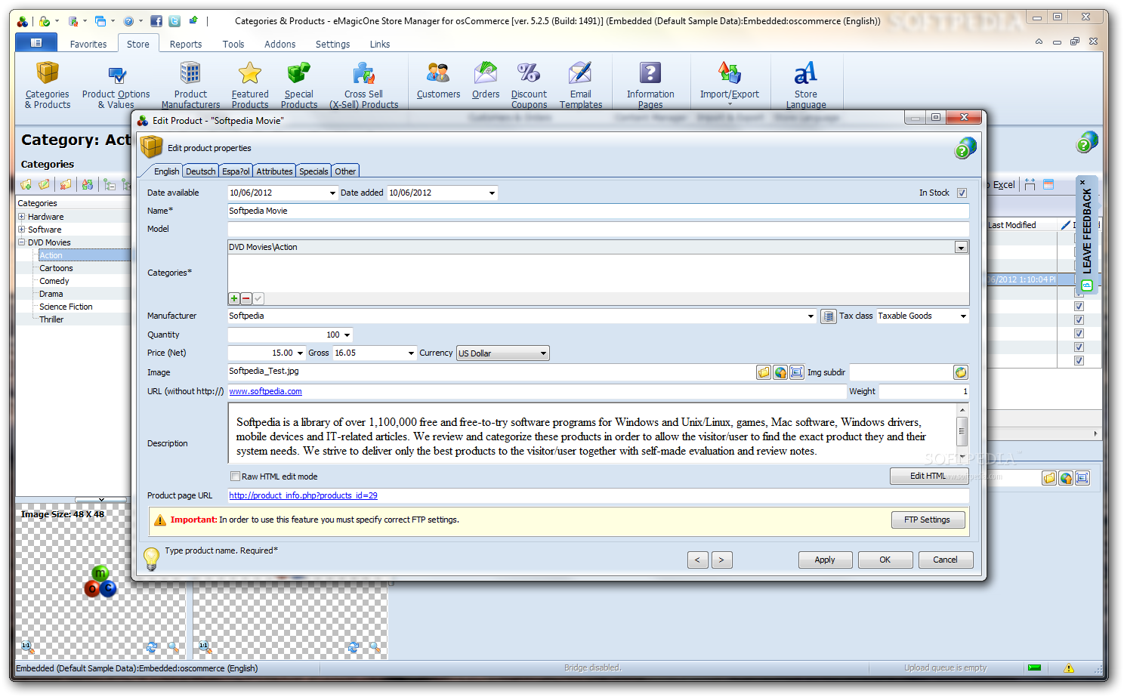1124x697 pixels.
Task: Open the Favorites ribbon tab
Action: pos(88,45)
